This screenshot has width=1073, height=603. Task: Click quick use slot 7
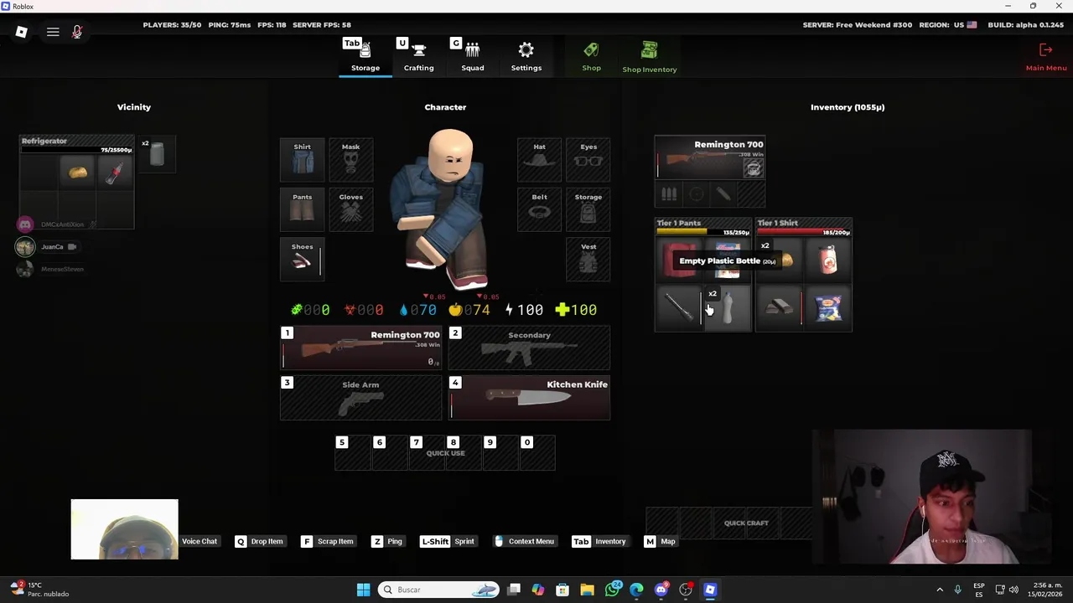pyautogui.click(x=427, y=453)
